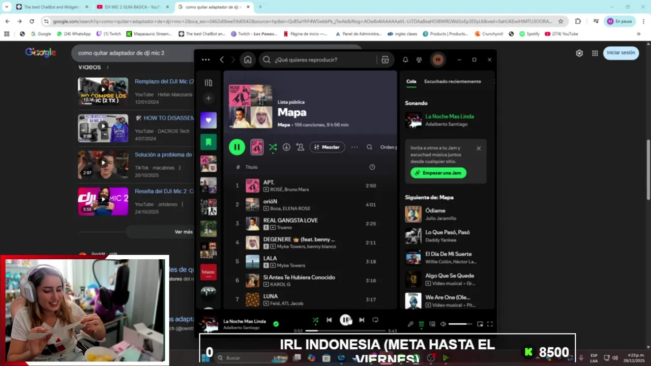
Task: Click the song progress bar
Action: click(x=345, y=330)
